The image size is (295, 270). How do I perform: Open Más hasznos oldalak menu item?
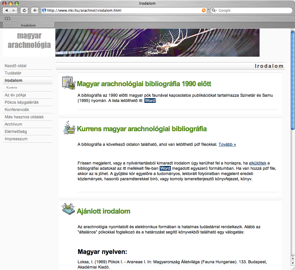[24, 117]
